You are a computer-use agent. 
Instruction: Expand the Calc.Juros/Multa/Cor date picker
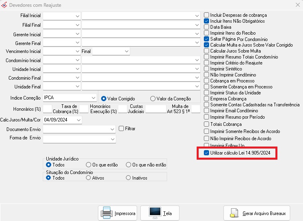tap(78, 120)
